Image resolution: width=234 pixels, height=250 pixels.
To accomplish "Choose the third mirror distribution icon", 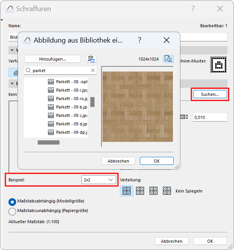I will click(x=153, y=191).
